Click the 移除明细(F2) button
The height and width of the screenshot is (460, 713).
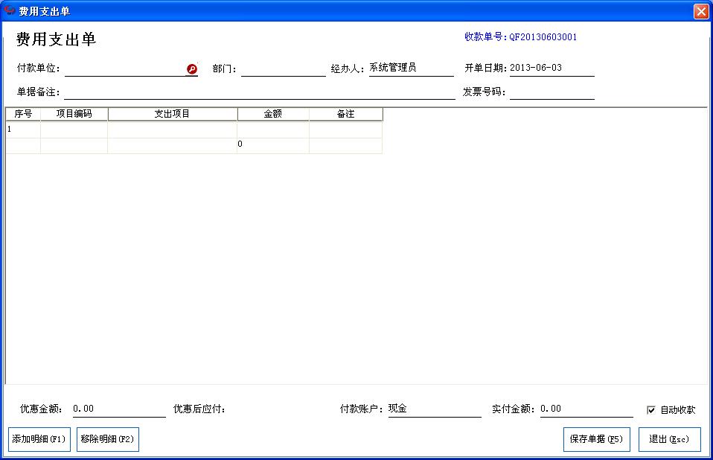click(x=107, y=439)
